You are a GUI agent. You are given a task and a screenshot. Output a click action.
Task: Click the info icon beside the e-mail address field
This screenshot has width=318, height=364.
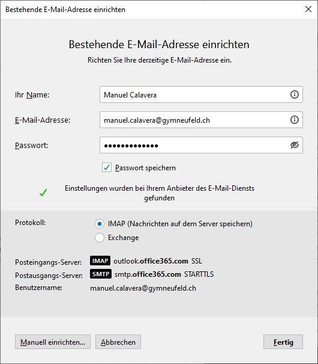pos(295,120)
